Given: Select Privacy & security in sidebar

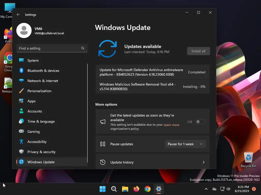Looking at the screenshot, I should [52, 152].
